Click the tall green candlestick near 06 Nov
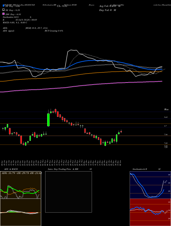Viewport: 171px width, 226px height. 49,120
